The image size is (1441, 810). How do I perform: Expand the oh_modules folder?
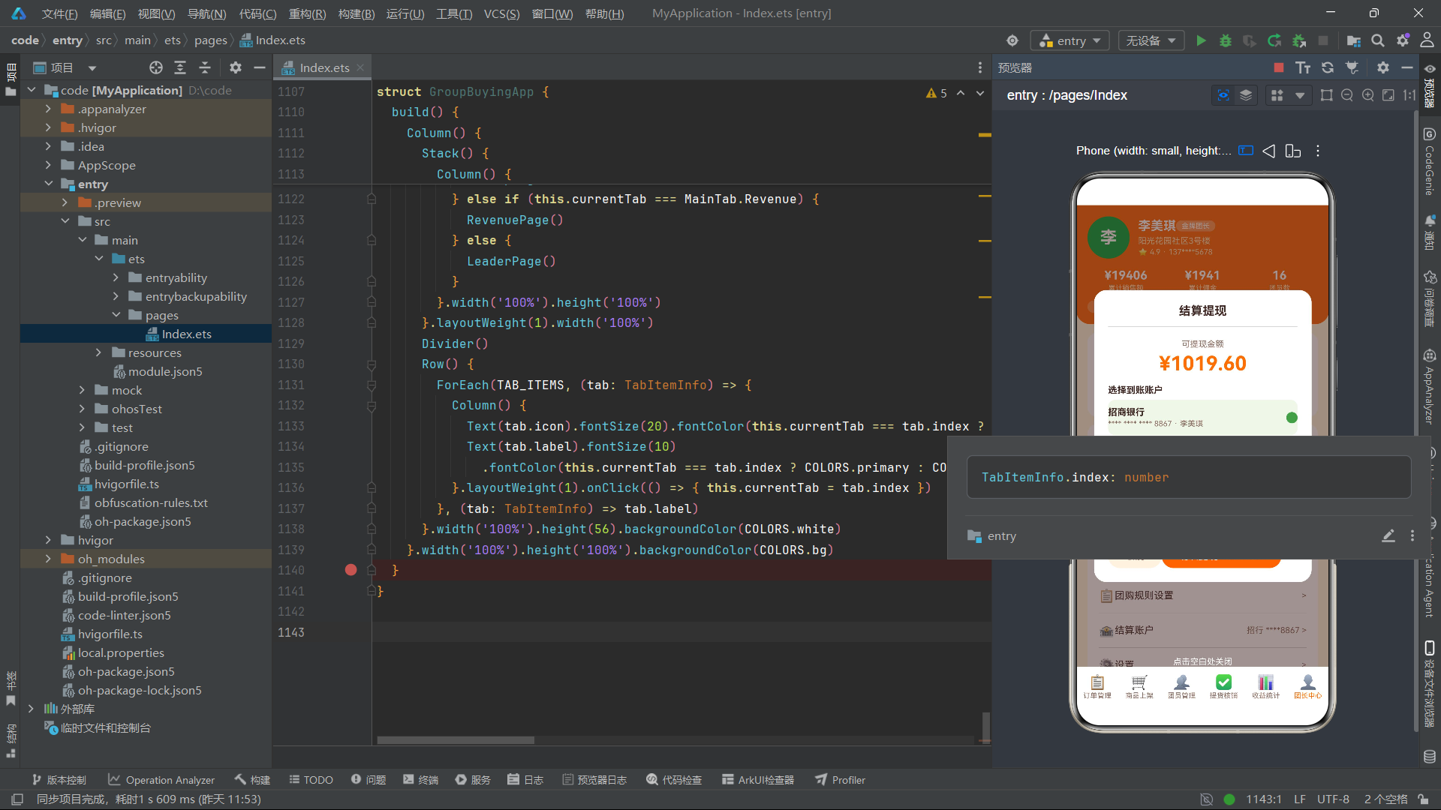[x=48, y=559]
